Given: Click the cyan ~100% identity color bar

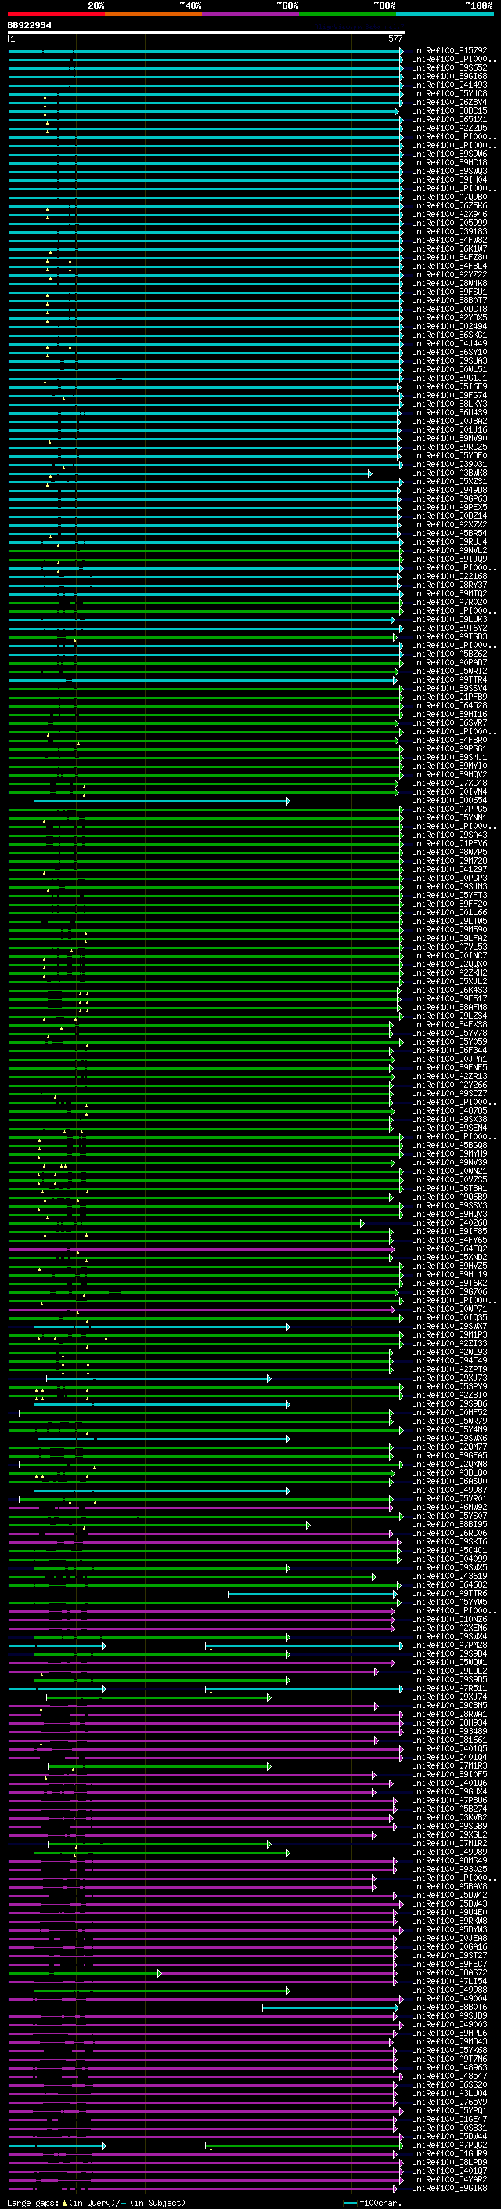Looking at the screenshot, I should [445, 14].
